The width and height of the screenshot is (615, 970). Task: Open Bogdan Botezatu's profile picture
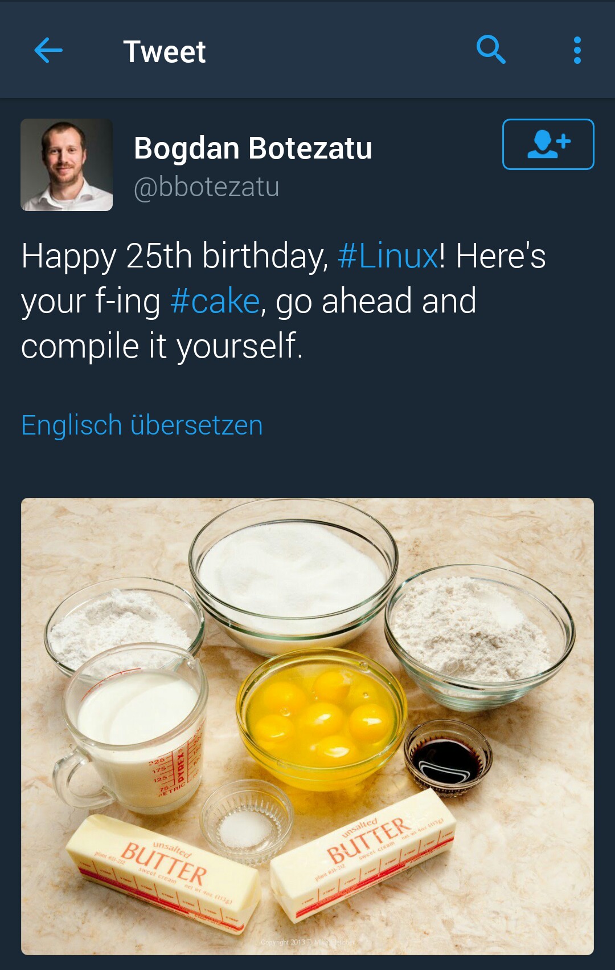click(x=67, y=165)
